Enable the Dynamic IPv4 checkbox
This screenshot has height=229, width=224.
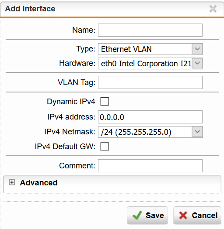pos(105,102)
